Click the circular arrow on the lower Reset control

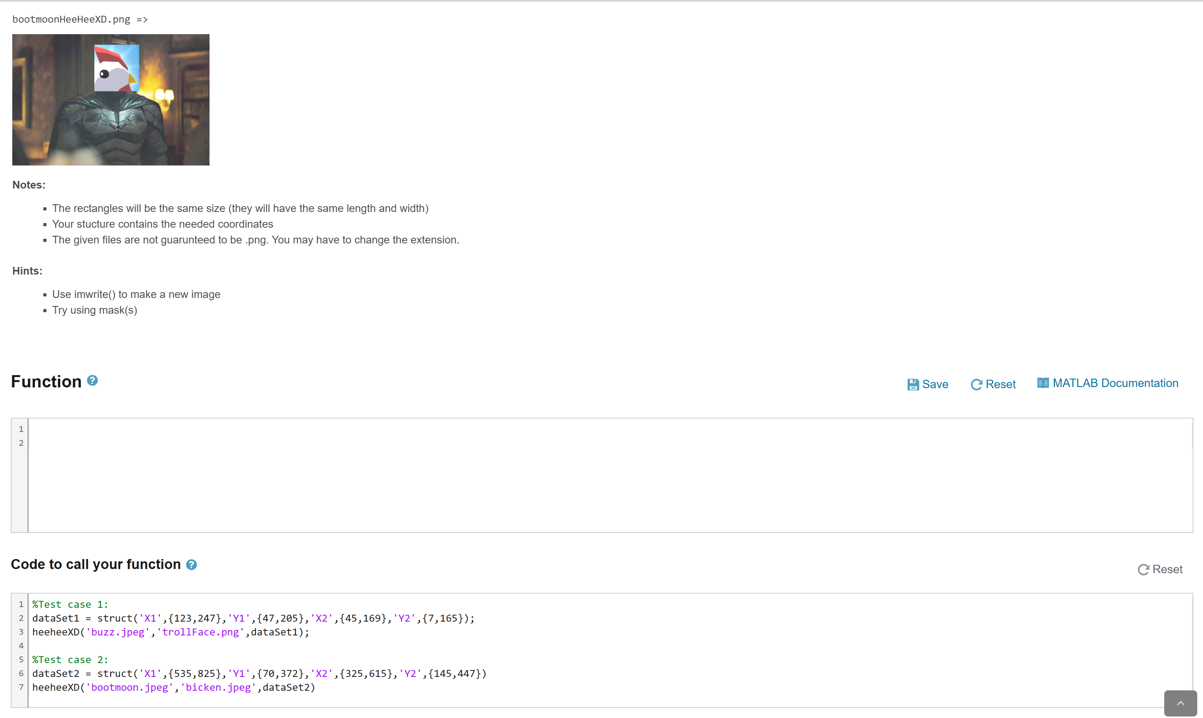tap(1144, 569)
